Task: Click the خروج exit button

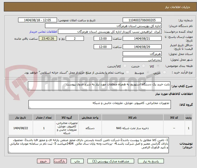Action: [43, 161]
